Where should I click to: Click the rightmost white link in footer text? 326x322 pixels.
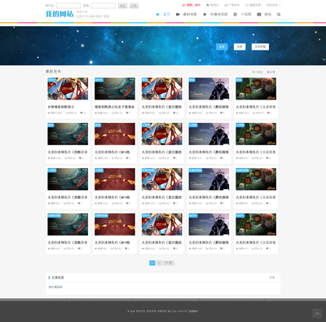coord(193,311)
